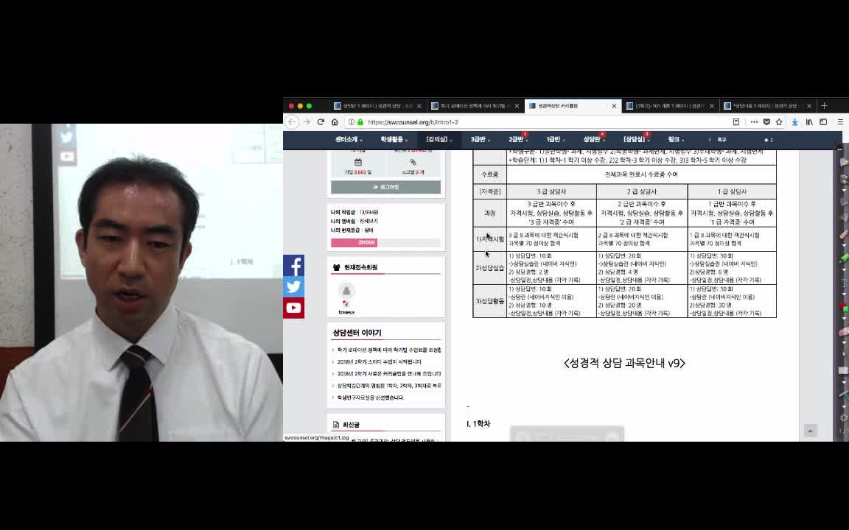Image resolution: width=849 pixels, height=530 pixels.
Task: Open the 학기 코디네이션 정책 news link
Action: point(389,350)
